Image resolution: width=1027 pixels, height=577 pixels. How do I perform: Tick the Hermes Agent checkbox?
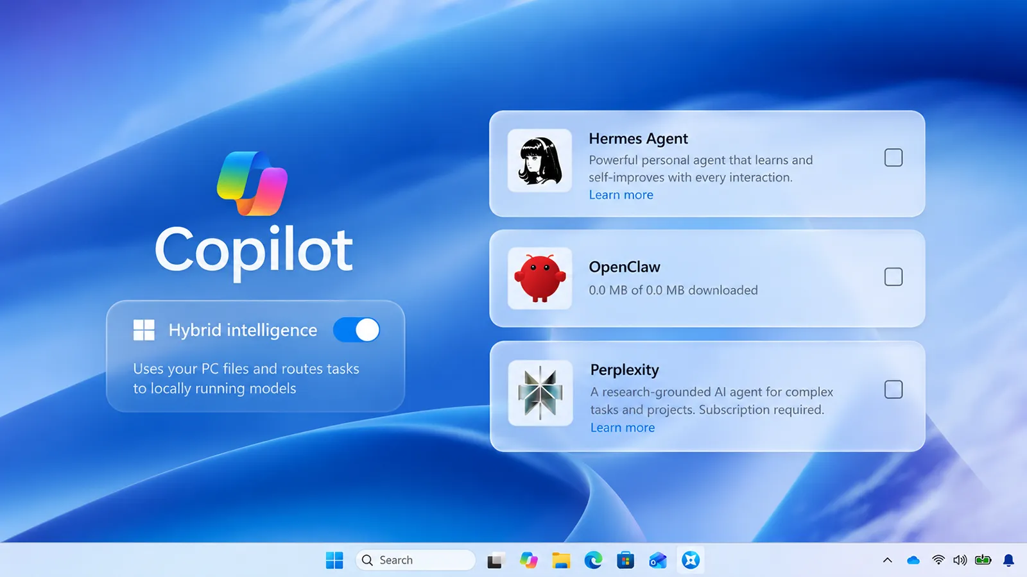pyautogui.click(x=893, y=158)
